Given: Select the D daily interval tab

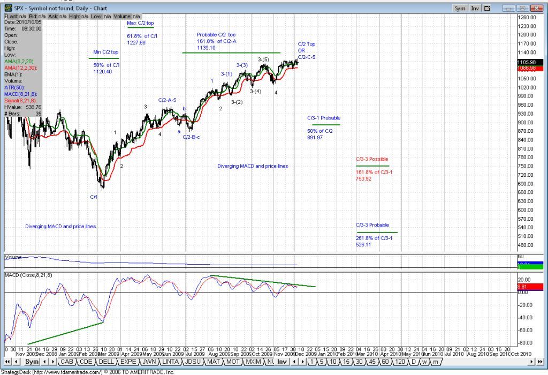Looking at the screenshot, I should pos(414,362).
